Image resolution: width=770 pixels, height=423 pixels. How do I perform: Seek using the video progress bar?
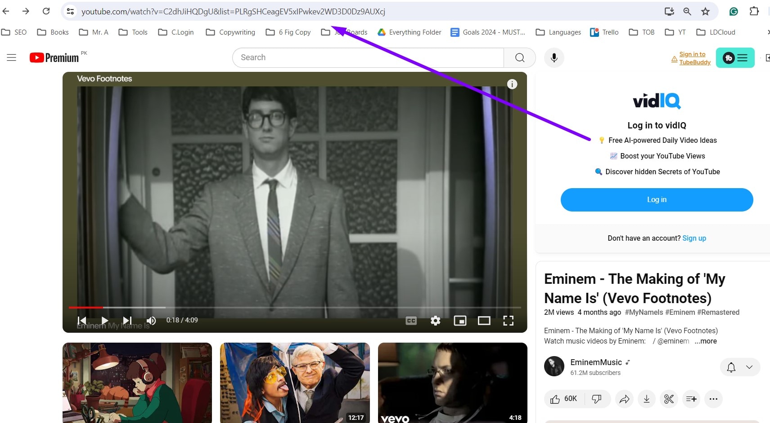tap(295, 308)
